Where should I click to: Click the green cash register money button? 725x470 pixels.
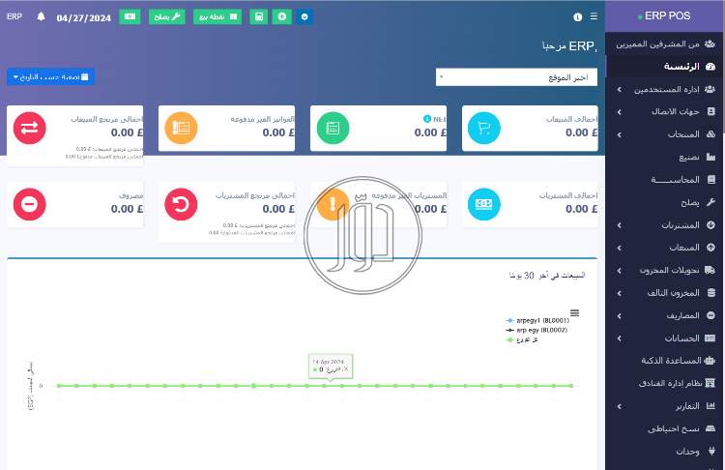coord(130,16)
